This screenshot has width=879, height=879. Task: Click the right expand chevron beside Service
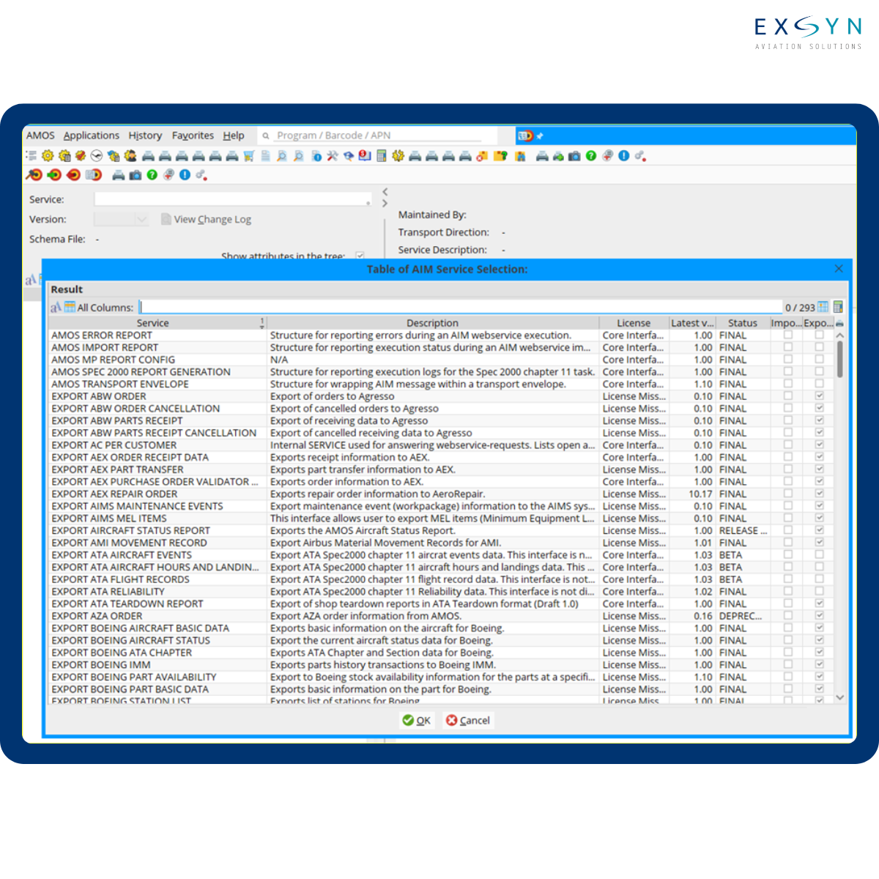[x=385, y=204]
